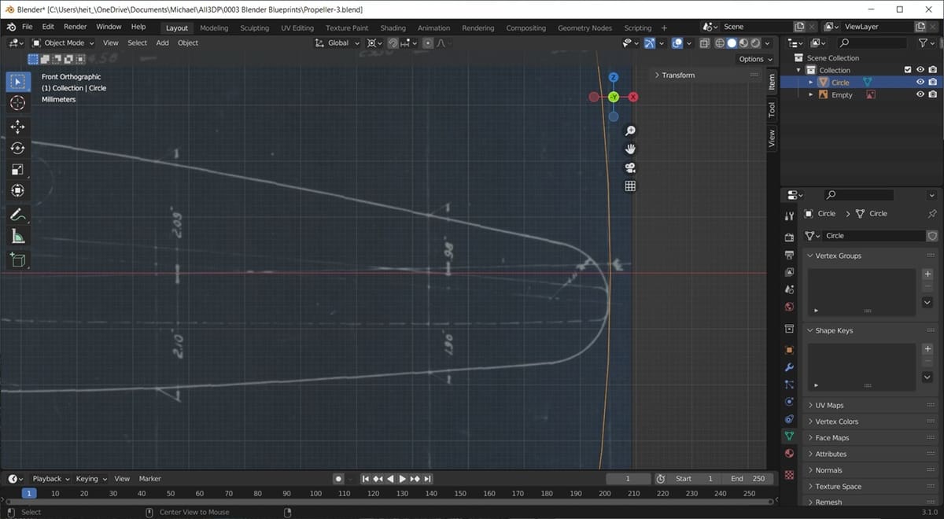Add a new vertex group
The image size is (944, 519).
927,274
